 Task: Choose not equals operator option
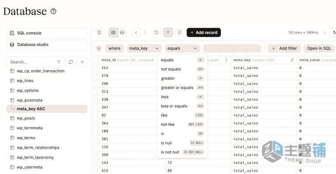click(x=182, y=69)
